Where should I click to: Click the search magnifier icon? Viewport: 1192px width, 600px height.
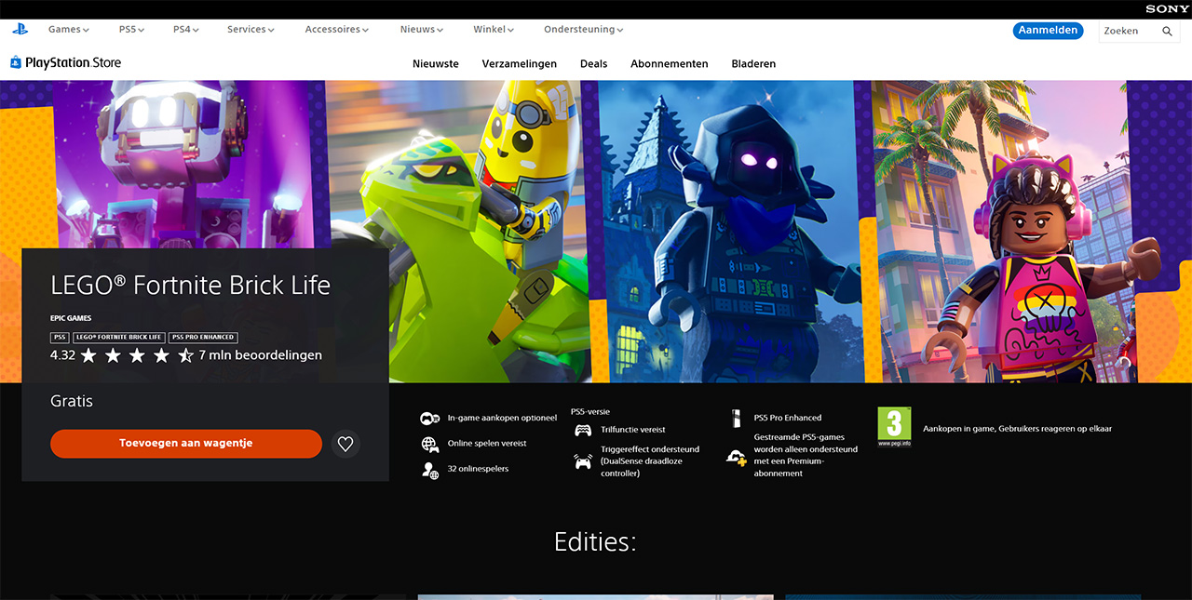click(1167, 31)
